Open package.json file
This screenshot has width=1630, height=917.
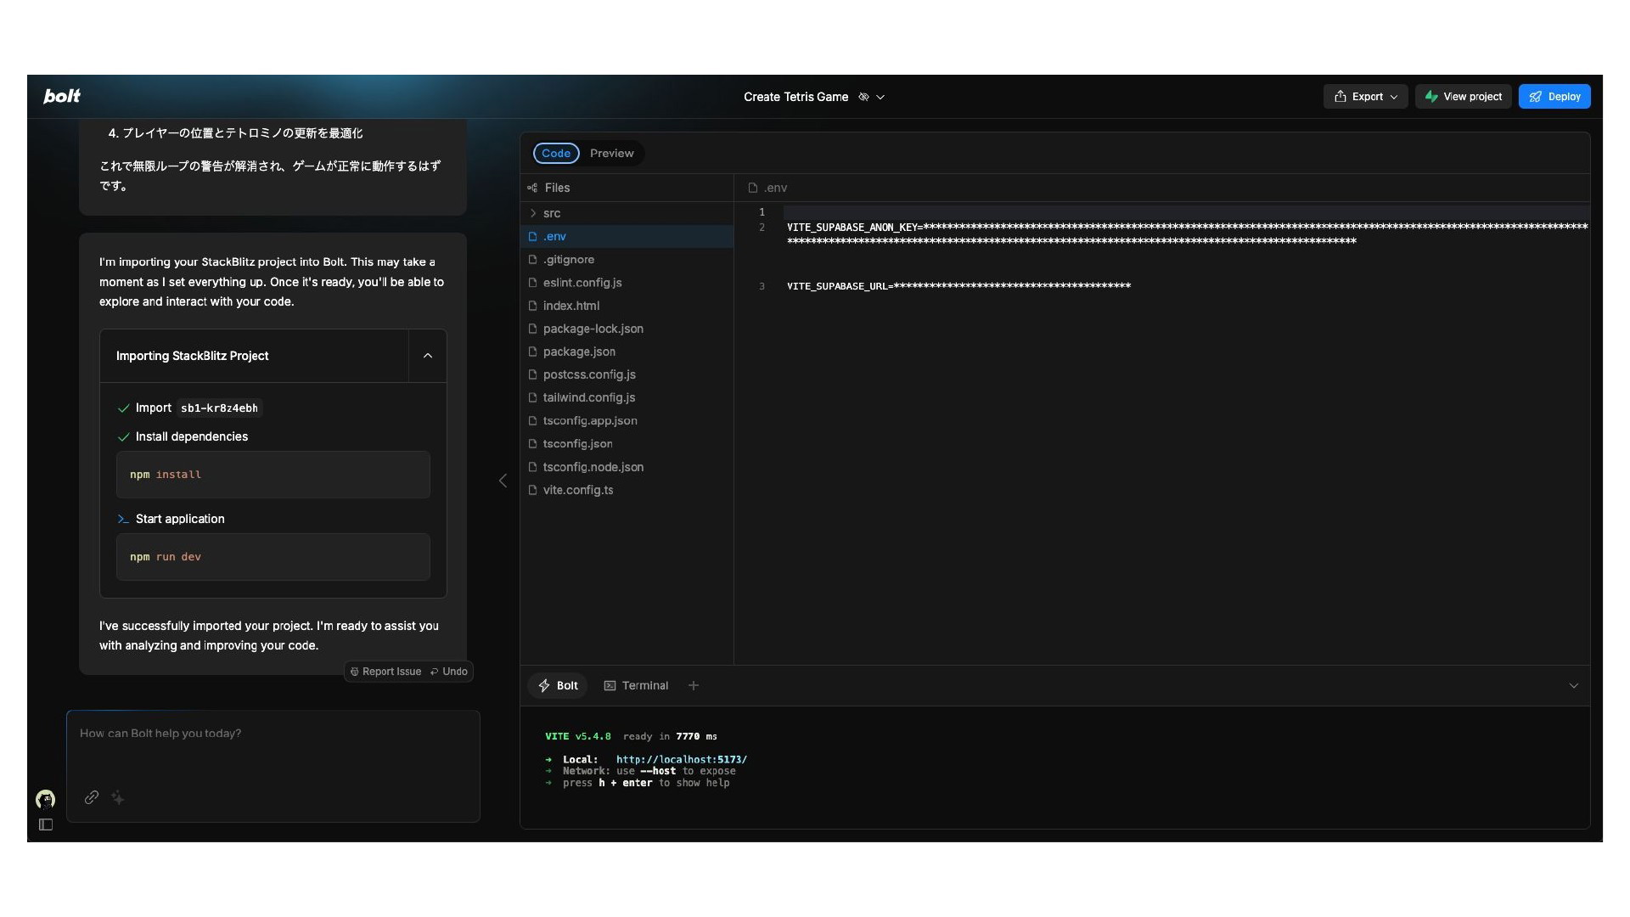coord(627,352)
